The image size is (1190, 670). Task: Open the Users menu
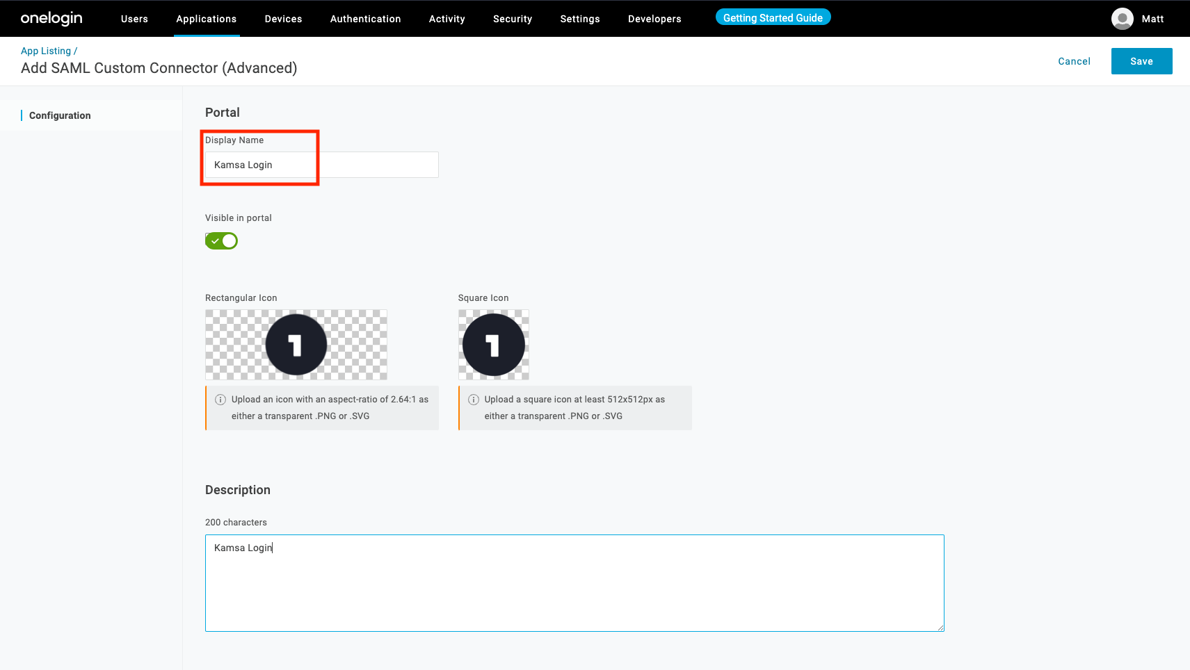pyautogui.click(x=134, y=19)
